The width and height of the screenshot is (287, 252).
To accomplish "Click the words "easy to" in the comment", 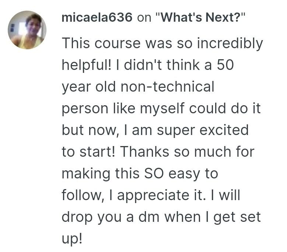I will (x=193, y=174).
